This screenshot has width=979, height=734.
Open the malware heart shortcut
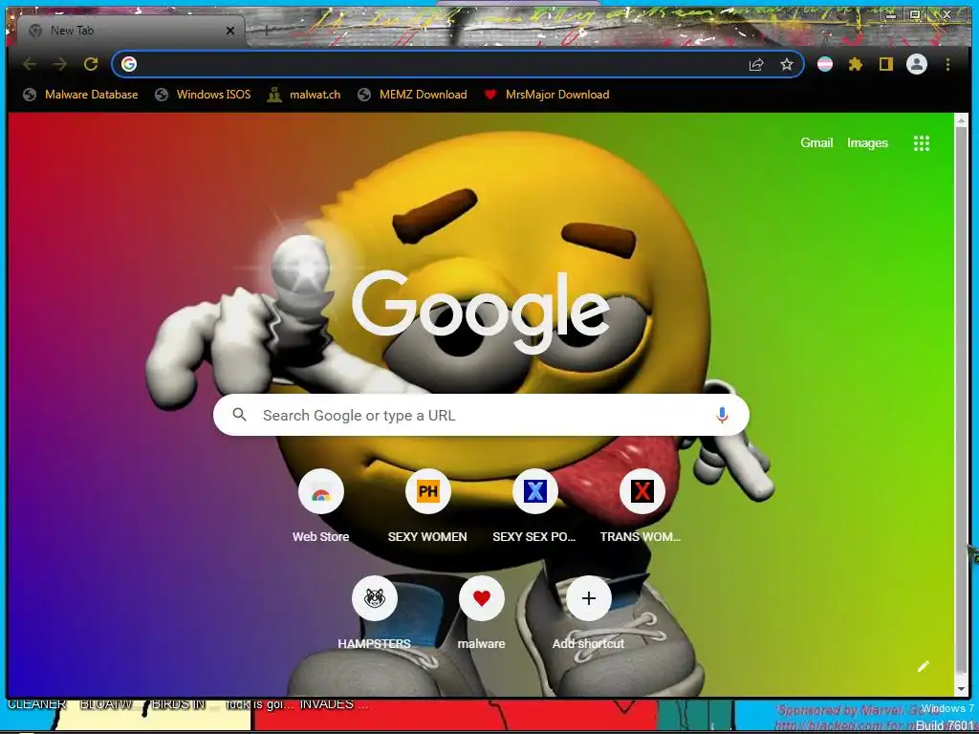482,615
